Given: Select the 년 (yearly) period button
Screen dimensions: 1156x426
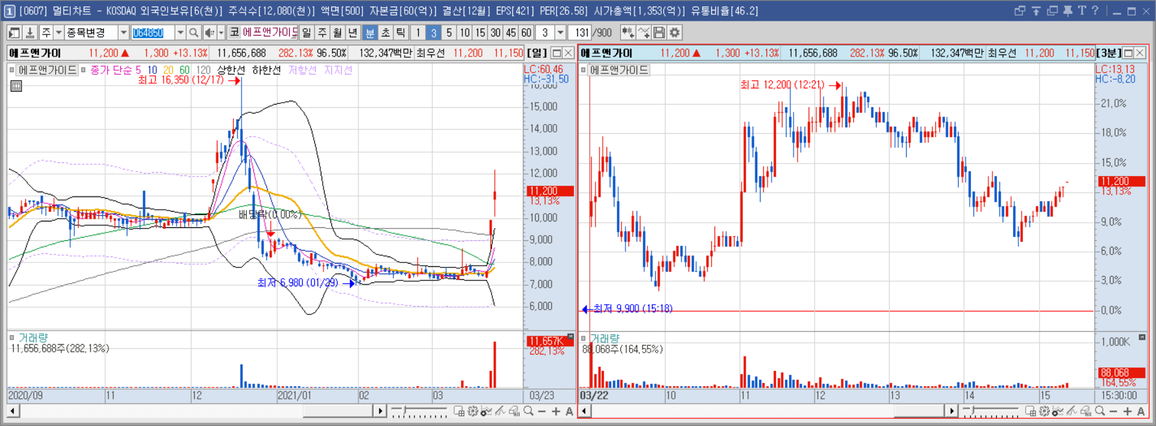Looking at the screenshot, I should pyautogui.click(x=353, y=32).
